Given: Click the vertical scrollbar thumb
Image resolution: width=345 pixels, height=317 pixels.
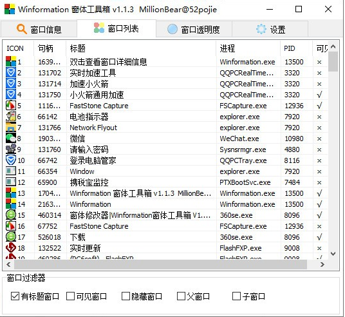Looking at the screenshot, I should (333, 62).
